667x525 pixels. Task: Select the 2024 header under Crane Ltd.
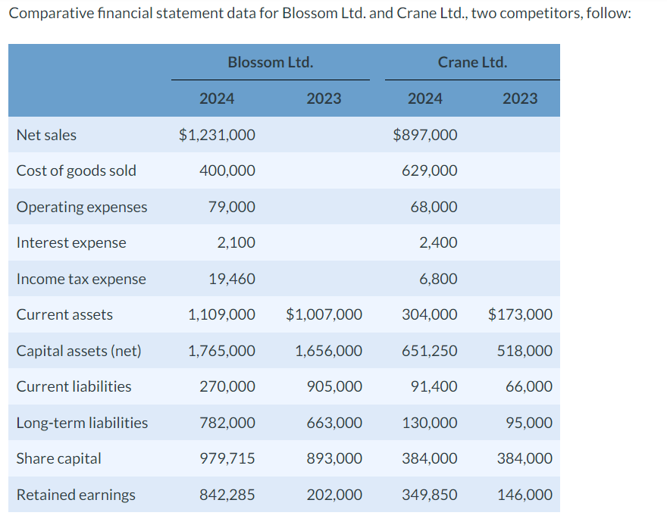coord(424,98)
